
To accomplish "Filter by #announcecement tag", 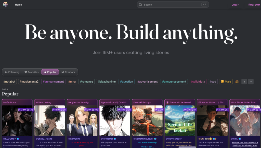I will point(174,82).
